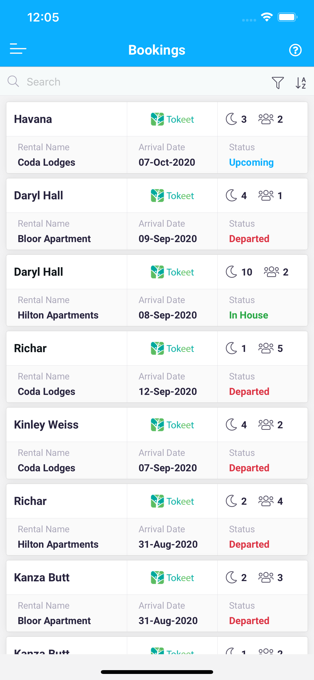Open Daryl Hall Bloor Apartment booking
This screenshot has height=680, width=314.
[157, 214]
